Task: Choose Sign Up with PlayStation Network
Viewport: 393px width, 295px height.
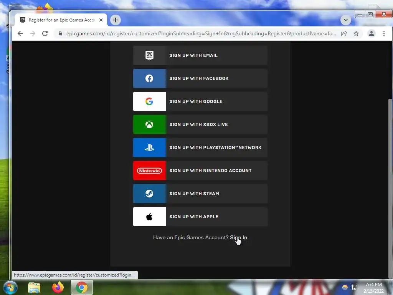Action: pyautogui.click(x=200, y=147)
